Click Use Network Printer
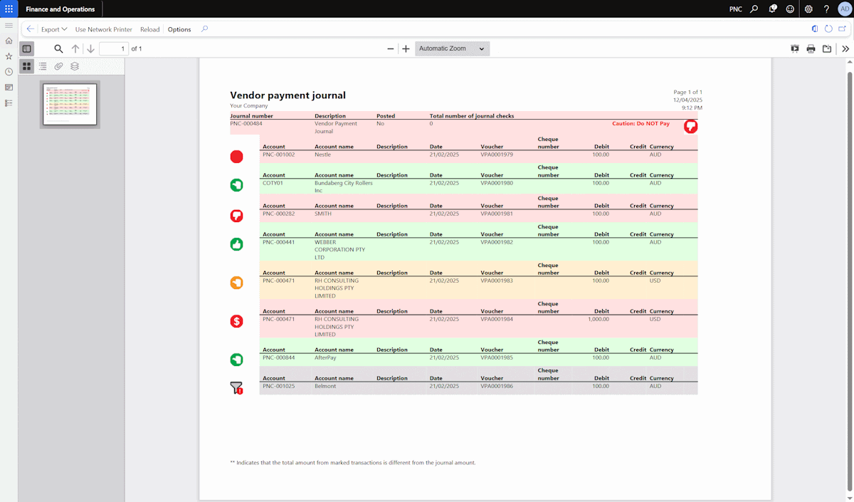The height and width of the screenshot is (502, 854). pyautogui.click(x=104, y=29)
